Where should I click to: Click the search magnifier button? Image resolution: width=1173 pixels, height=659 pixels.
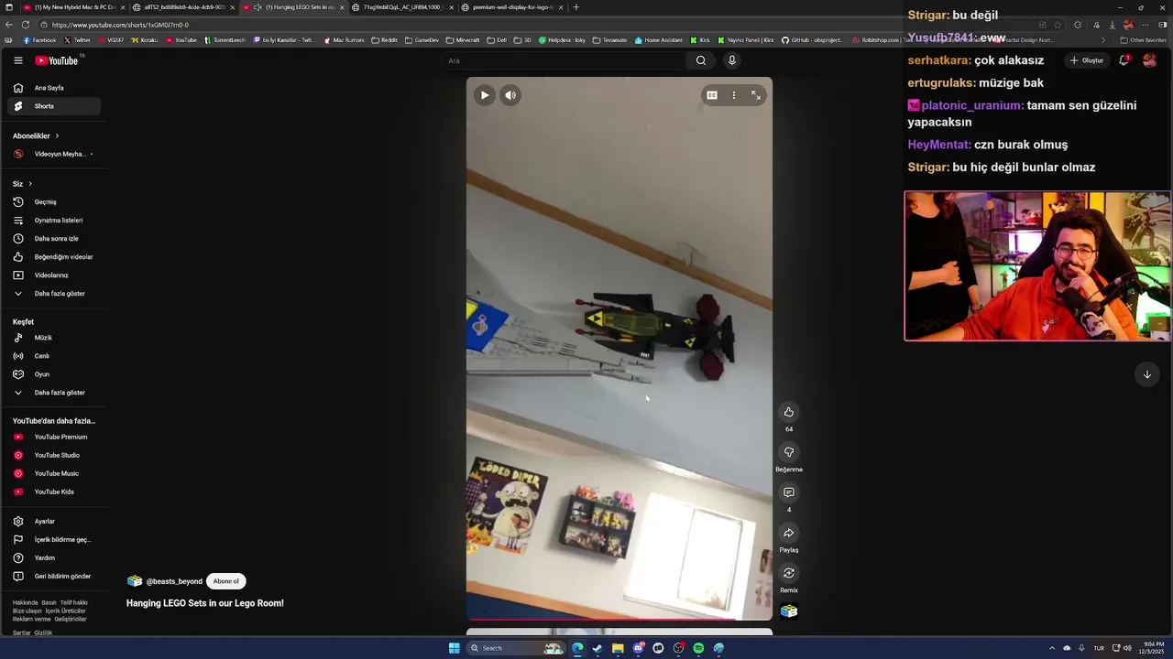tap(700, 60)
